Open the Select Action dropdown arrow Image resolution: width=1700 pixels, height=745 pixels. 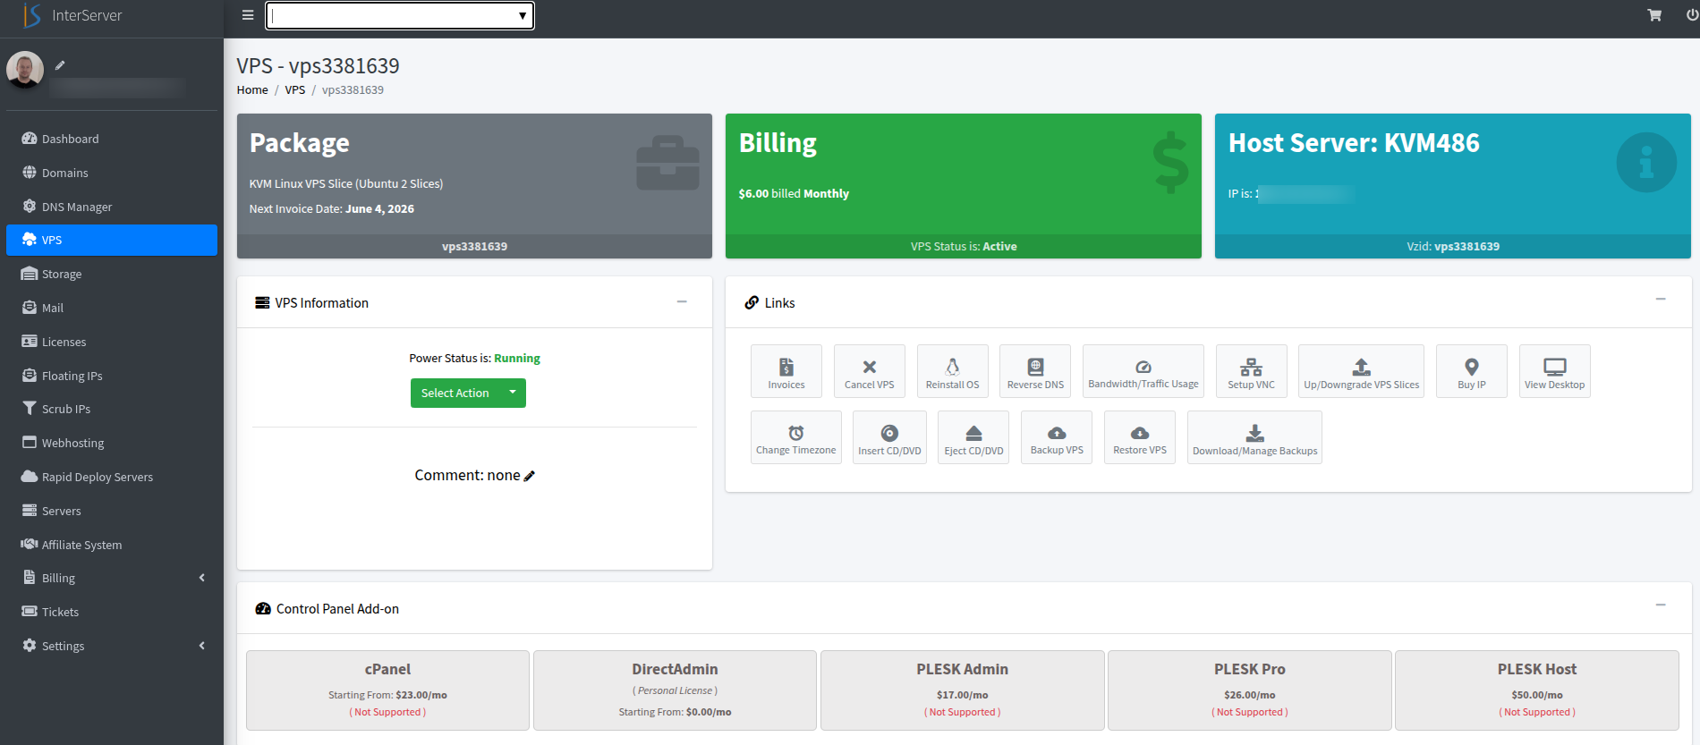pos(513,393)
